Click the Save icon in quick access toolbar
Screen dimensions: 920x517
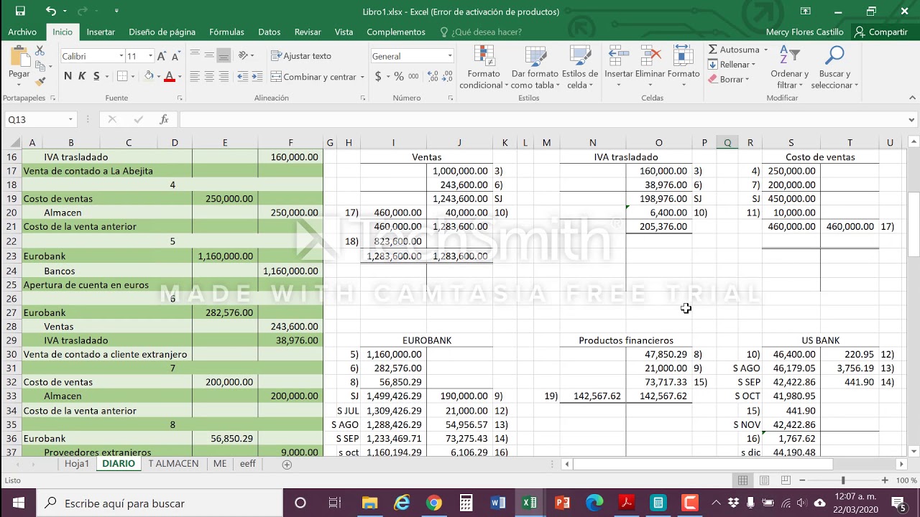pos(20,11)
